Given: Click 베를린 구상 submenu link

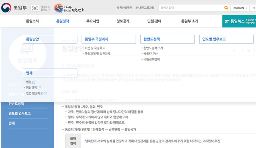Looking at the screenshot, I should point(150,54).
